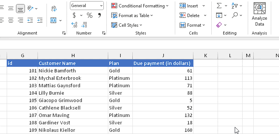This screenshot has height=134, width=279.
Task: Select Lilly Burnie's Silver plan cell
Action: coord(120,93)
